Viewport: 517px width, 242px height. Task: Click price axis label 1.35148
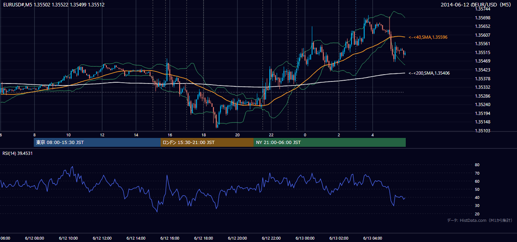click(483, 122)
